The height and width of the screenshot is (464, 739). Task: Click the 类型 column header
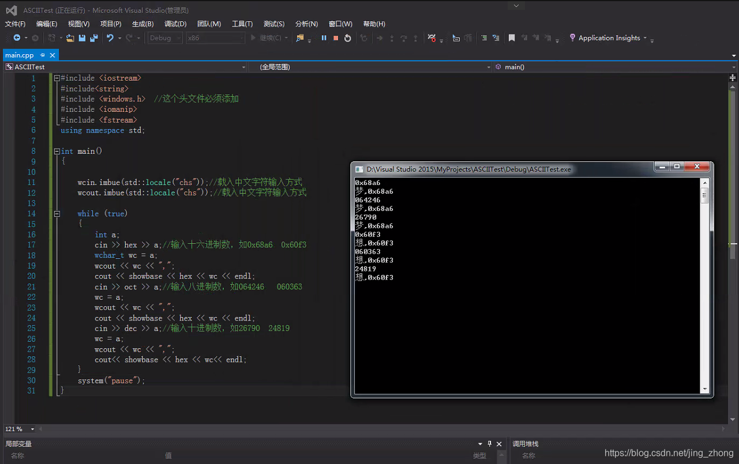(x=479, y=455)
